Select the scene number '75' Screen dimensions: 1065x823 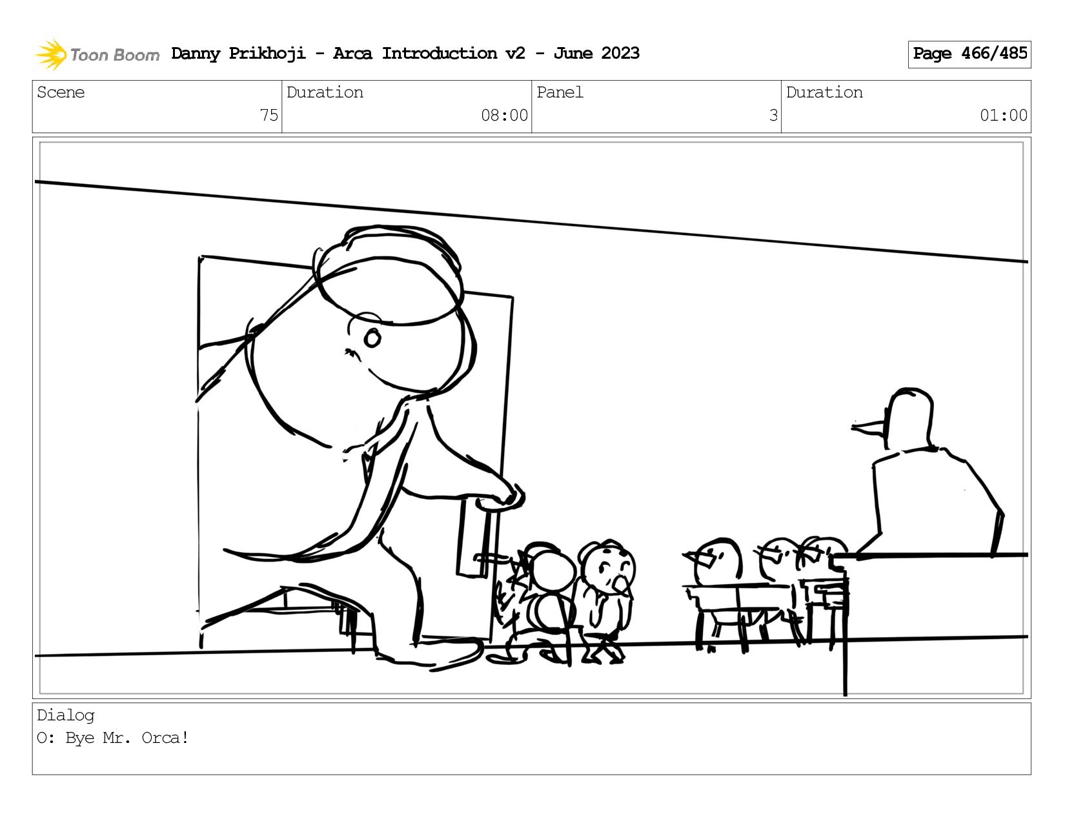pyautogui.click(x=269, y=116)
